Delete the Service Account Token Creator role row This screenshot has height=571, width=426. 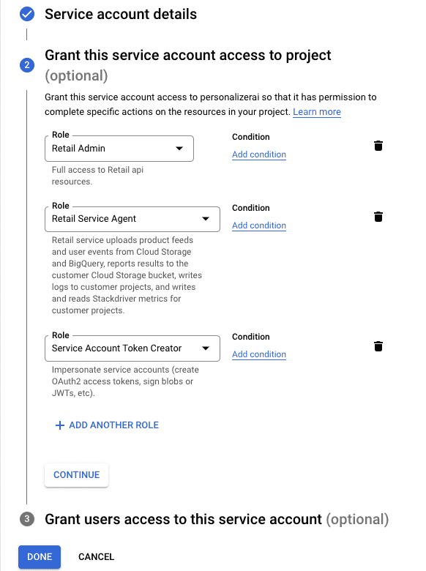[x=378, y=346]
